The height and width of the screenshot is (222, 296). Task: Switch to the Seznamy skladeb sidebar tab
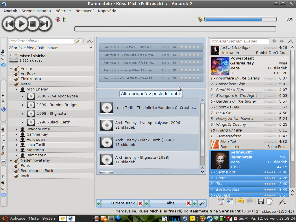3,143
